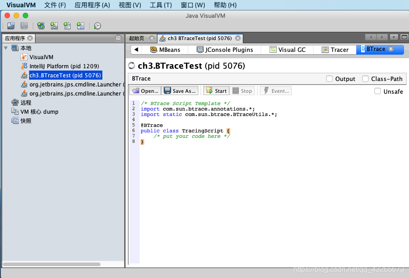Open the 应用程序 (A) menu

[92, 5]
